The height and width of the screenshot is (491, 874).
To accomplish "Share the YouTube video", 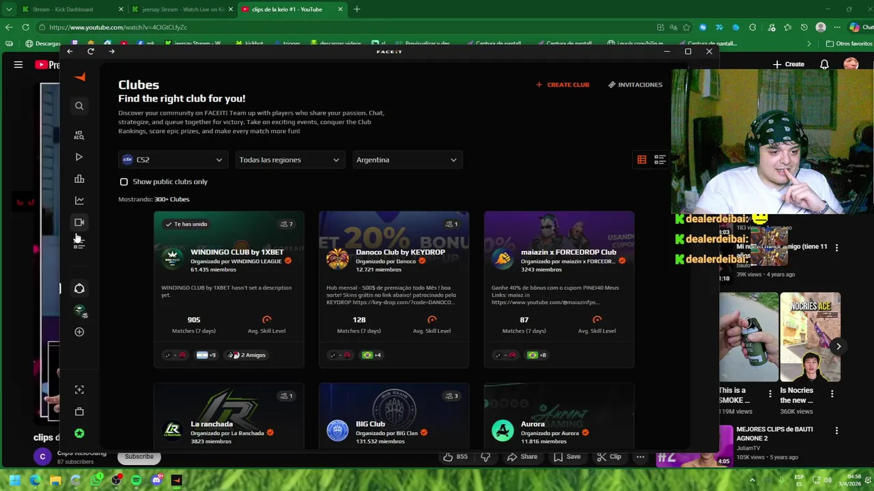I will coord(522,456).
